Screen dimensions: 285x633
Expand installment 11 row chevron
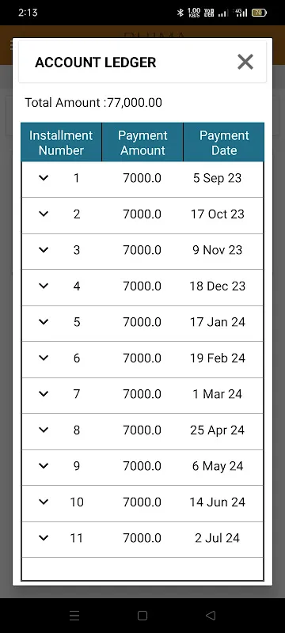pos(44,537)
